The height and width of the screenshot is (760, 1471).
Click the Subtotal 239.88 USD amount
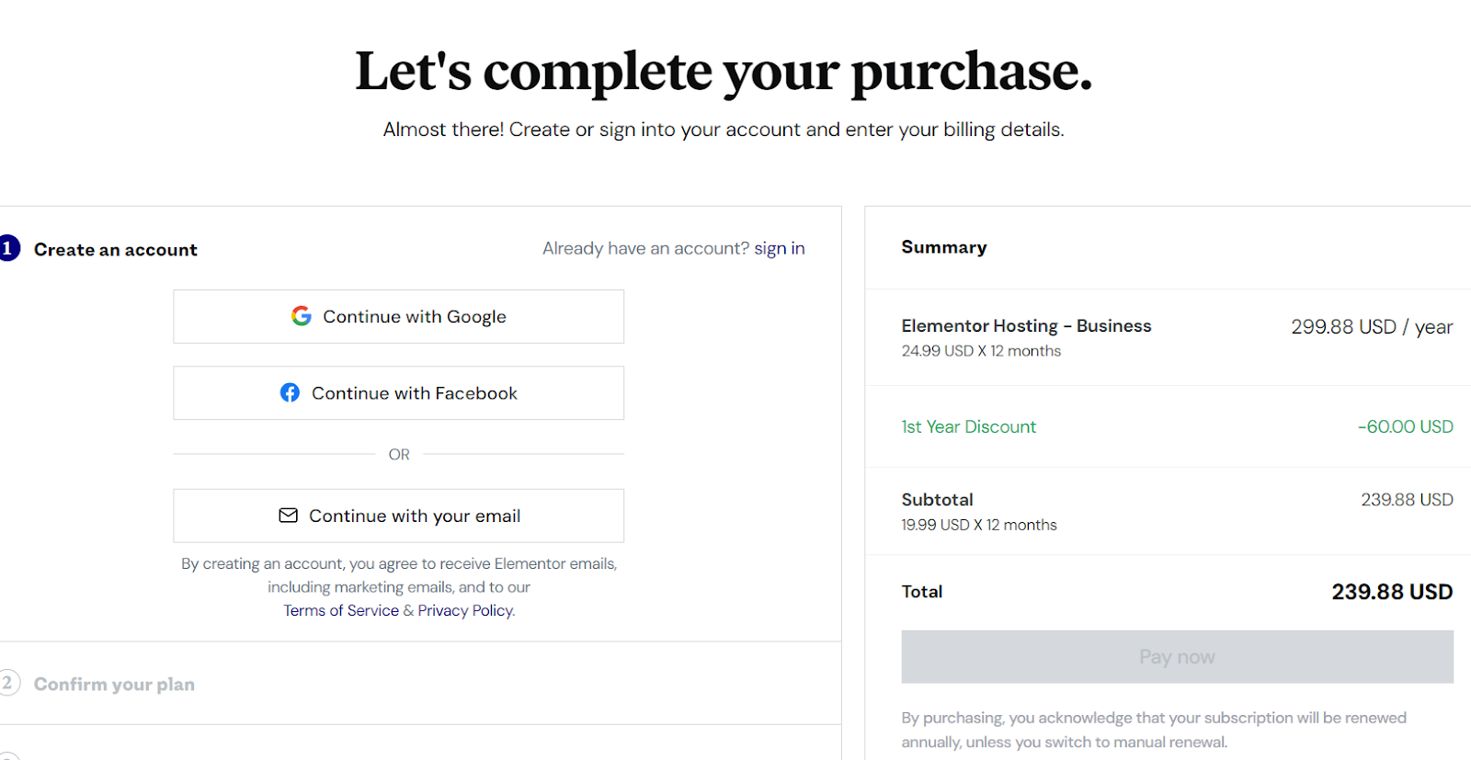(1407, 500)
